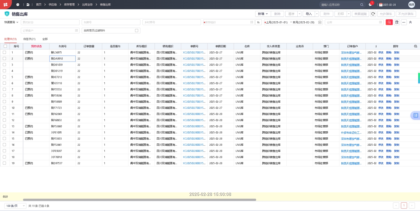This screenshot has height=211, width=420.
Task: Open the app launcher logo in the top-left corner
Action: point(5,4)
